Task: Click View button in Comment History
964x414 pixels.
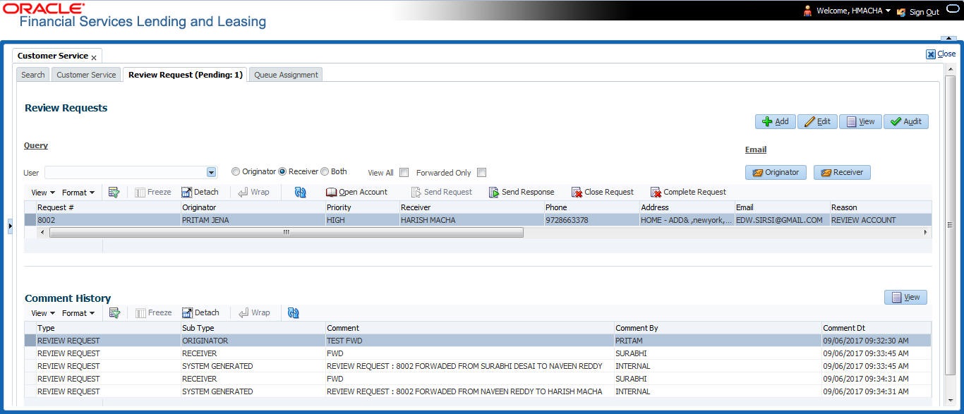Action: click(905, 297)
